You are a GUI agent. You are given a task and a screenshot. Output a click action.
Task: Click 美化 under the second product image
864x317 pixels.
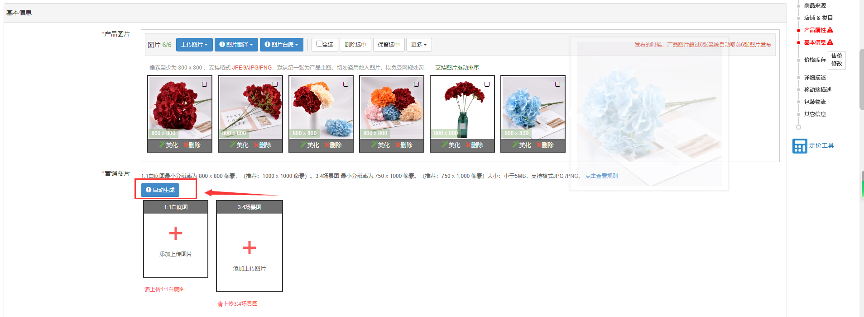tap(239, 145)
